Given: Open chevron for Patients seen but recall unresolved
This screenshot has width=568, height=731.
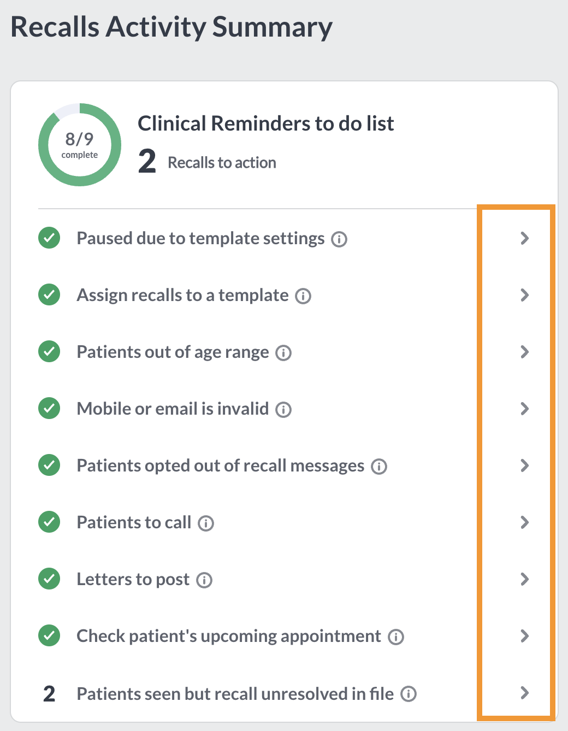Looking at the screenshot, I should pyautogui.click(x=524, y=693).
